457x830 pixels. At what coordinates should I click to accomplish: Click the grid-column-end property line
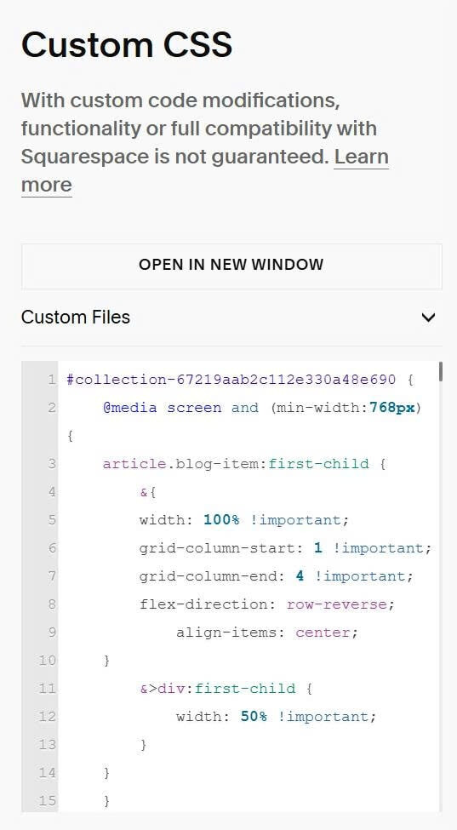(x=276, y=576)
